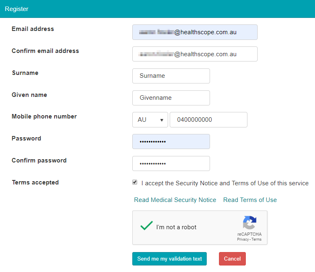Open Read Medical Security Notice link
This screenshot has width=315, height=272.
pos(175,200)
